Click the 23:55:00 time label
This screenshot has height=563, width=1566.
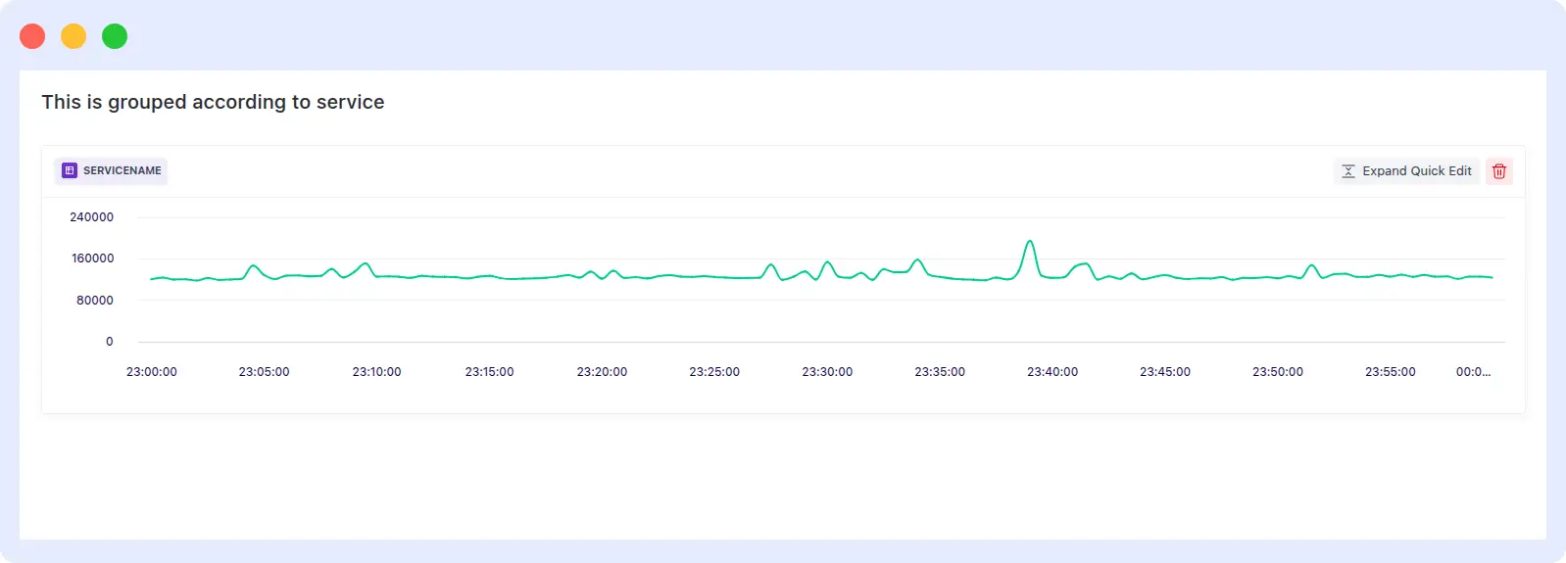(1391, 372)
